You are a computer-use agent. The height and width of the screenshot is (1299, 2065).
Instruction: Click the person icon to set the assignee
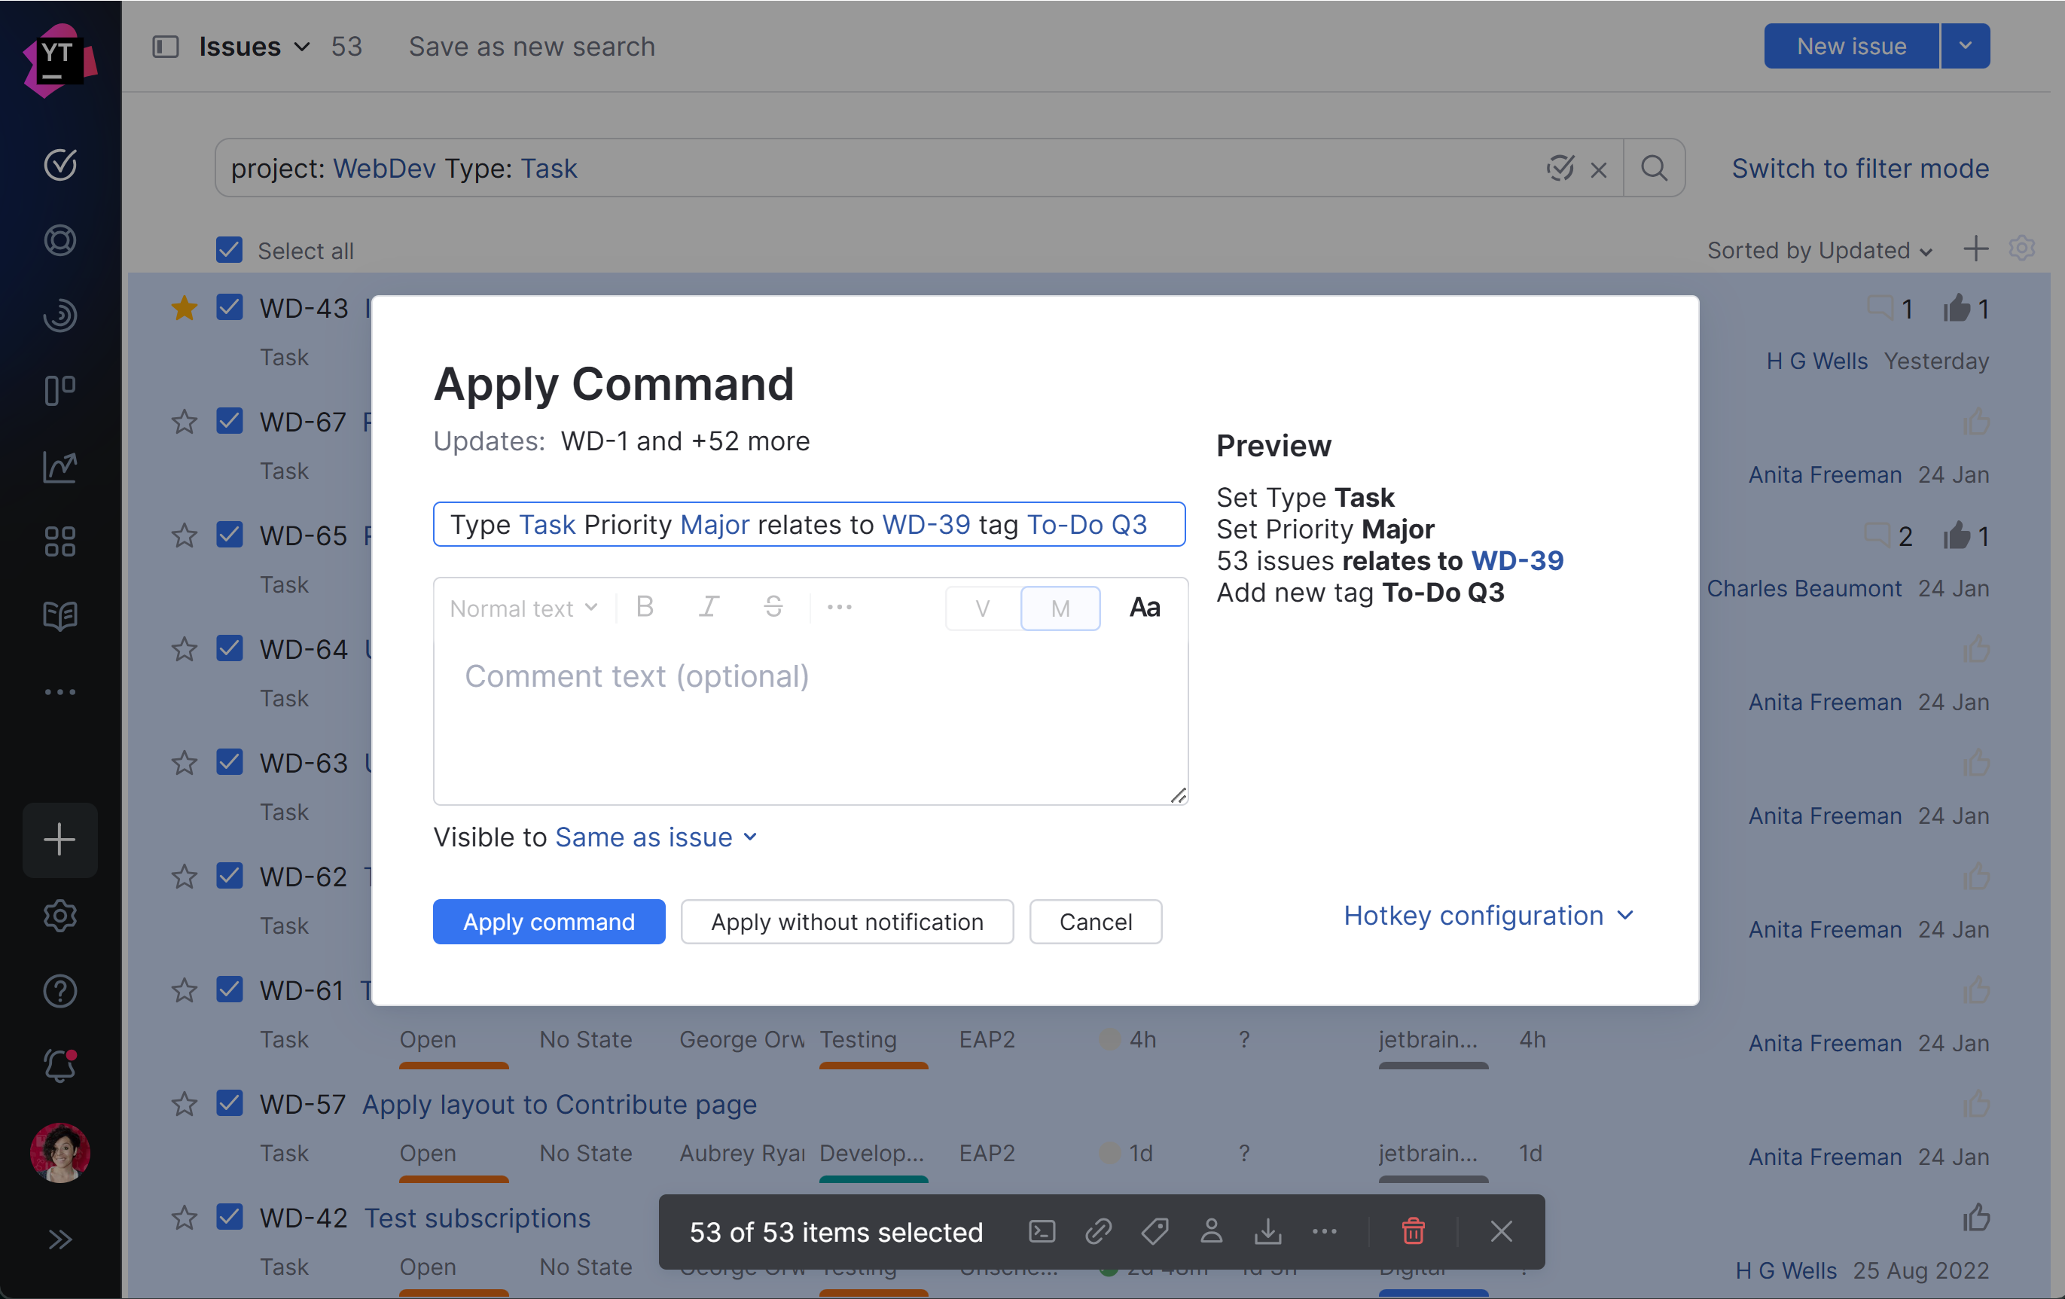click(x=1212, y=1232)
